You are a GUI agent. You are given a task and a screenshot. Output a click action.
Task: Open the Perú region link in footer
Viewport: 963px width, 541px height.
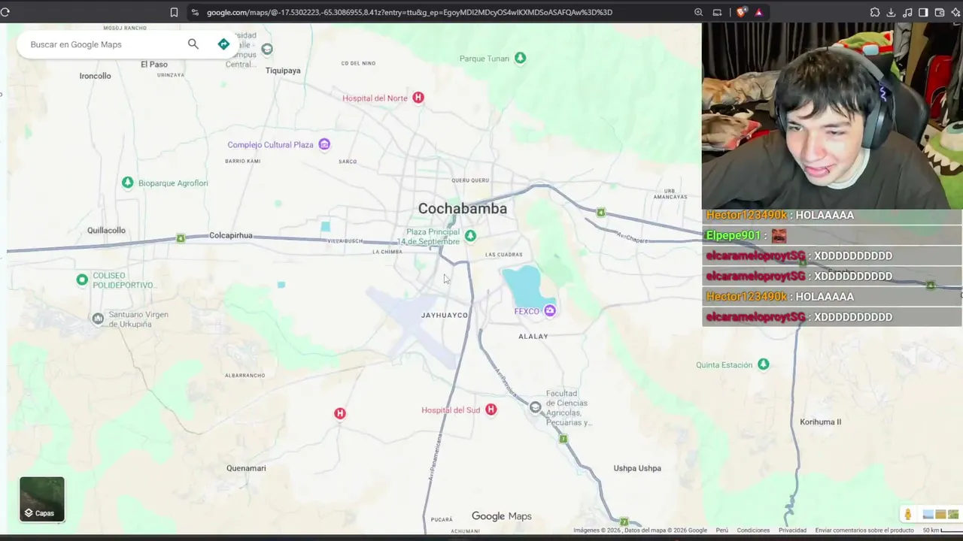coord(721,530)
